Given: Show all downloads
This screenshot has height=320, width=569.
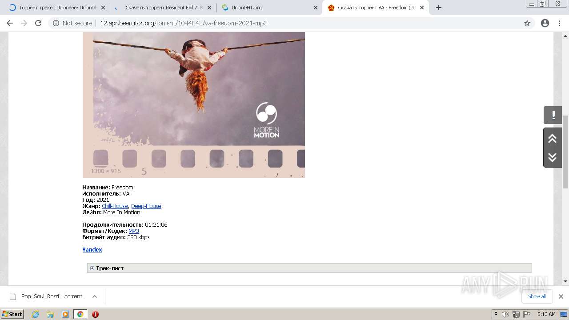Looking at the screenshot, I should pos(537,296).
